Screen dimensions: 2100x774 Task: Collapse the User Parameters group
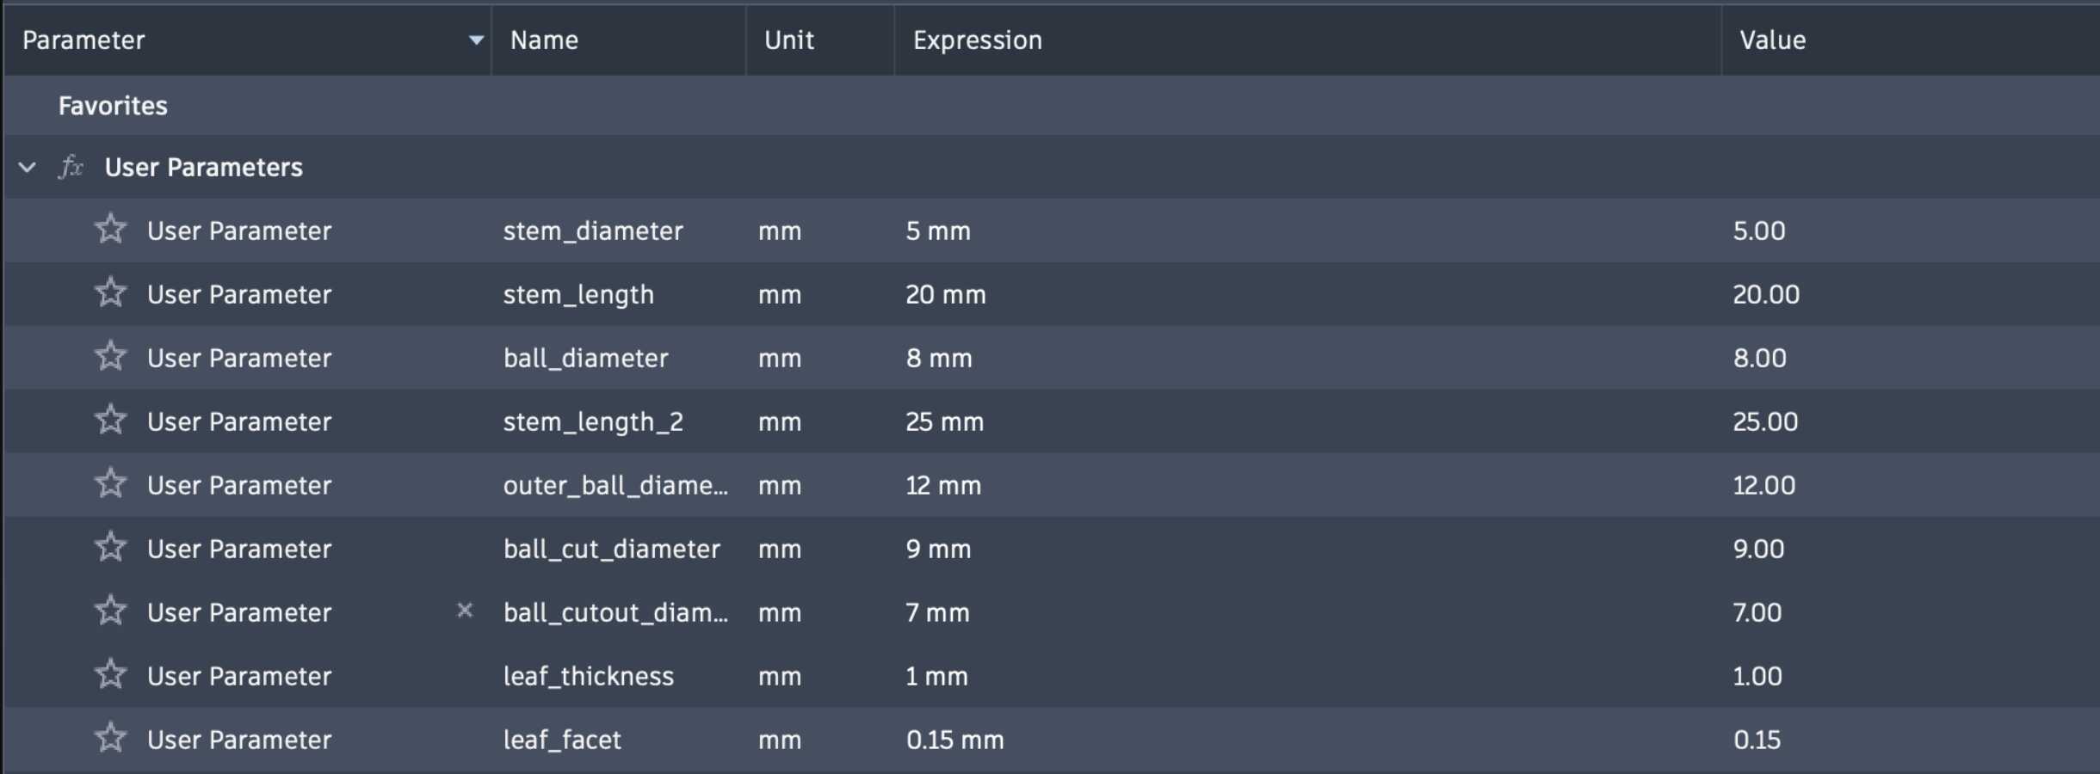[x=28, y=167]
